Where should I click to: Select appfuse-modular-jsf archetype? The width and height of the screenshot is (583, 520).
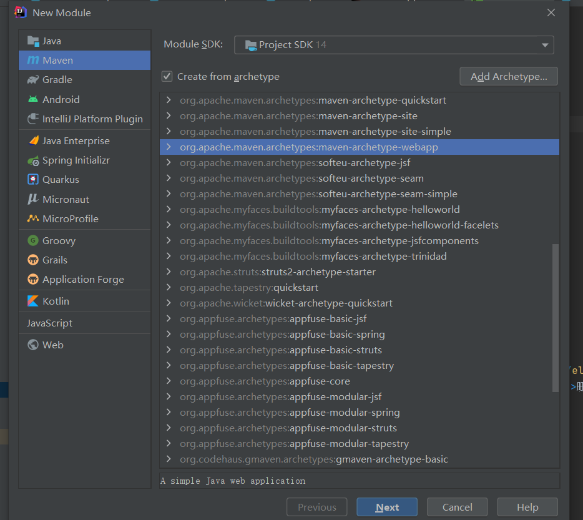pos(359,397)
